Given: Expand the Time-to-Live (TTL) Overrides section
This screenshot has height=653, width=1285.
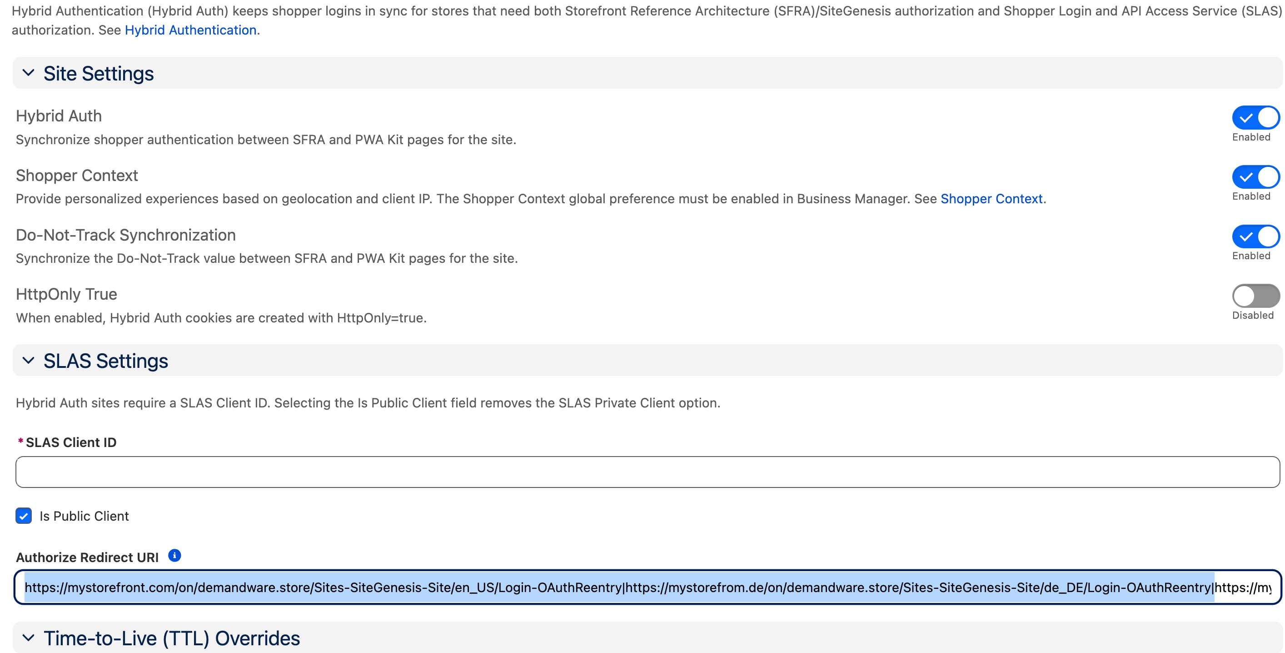Looking at the screenshot, I should pyautogui.click(x=29, y=638).
